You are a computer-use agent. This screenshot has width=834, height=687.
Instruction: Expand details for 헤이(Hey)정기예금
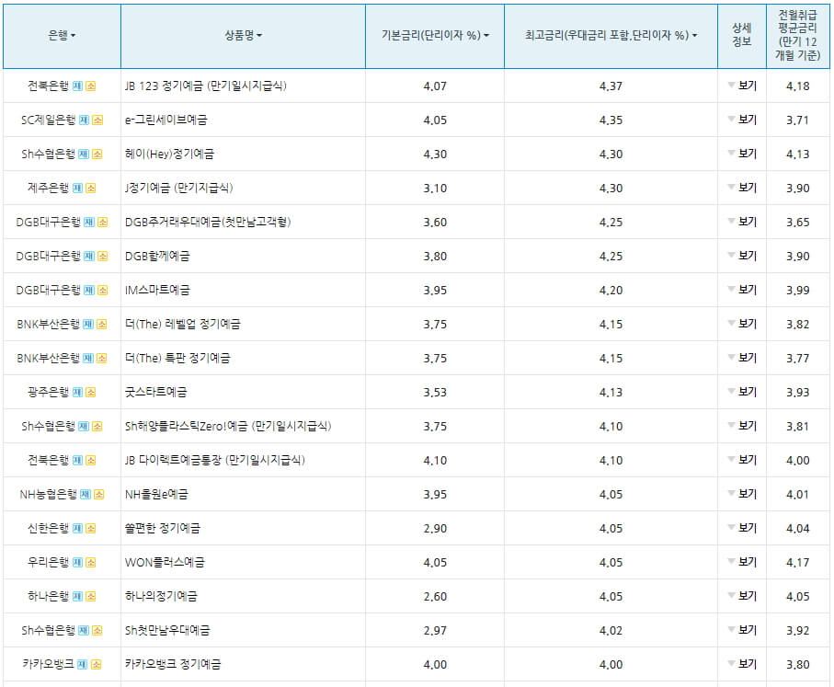[748, 153]
